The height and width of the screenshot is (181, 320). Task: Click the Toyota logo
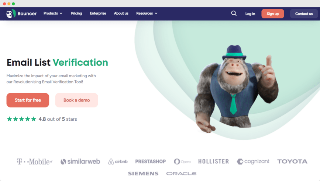(292, 162)
